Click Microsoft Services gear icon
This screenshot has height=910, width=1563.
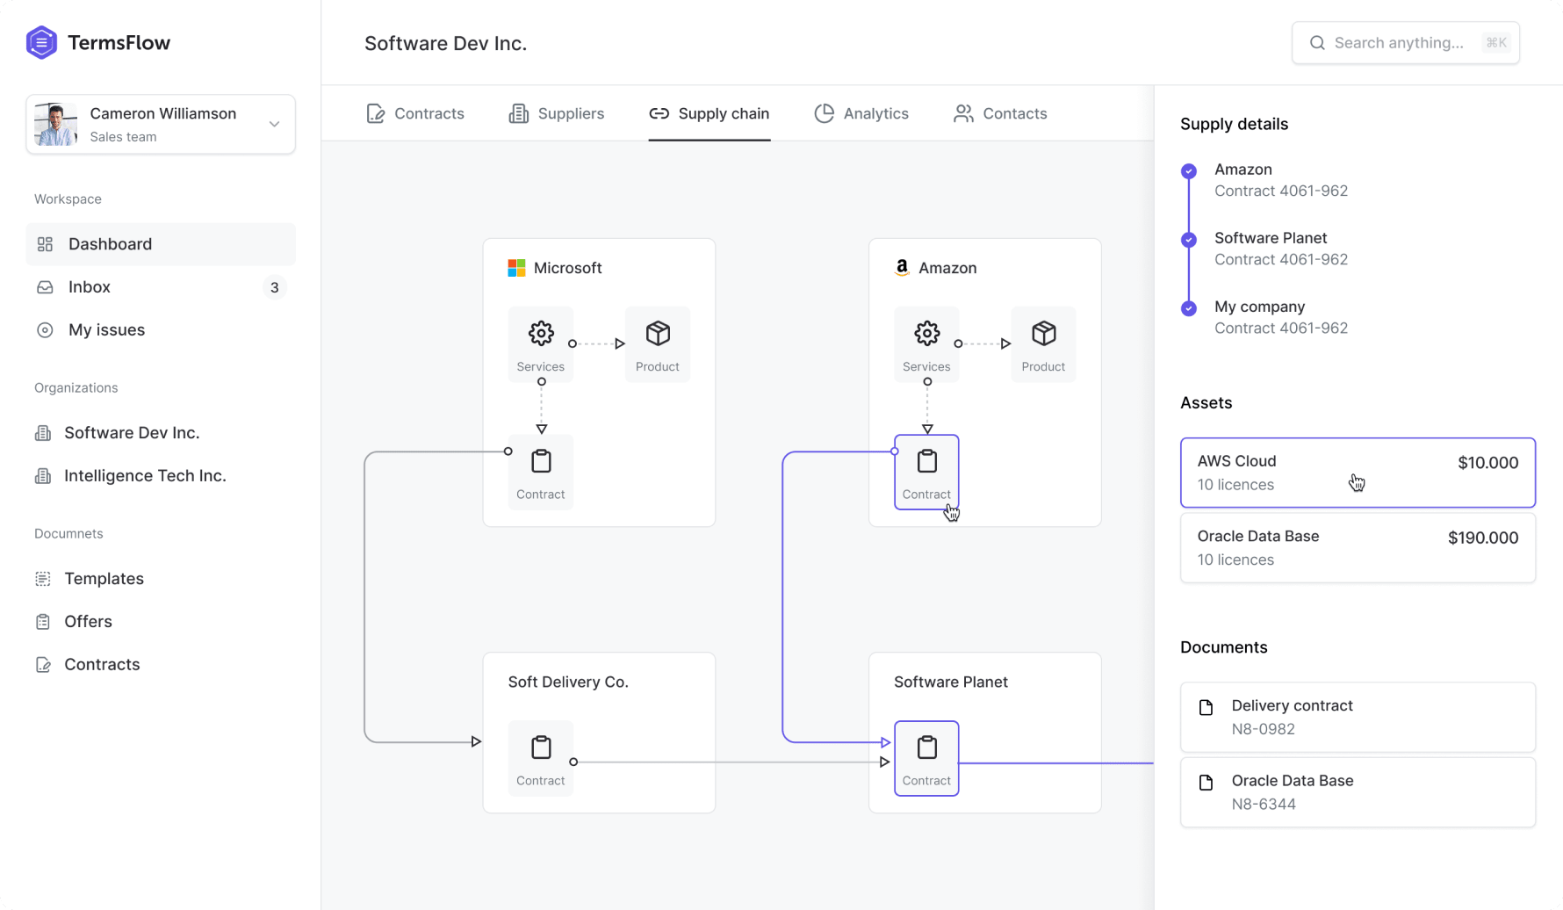tap(541, 334)
